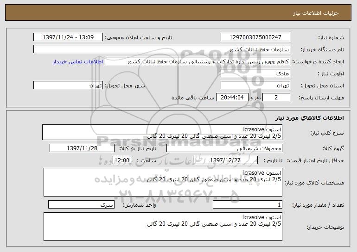The image size is (357, 252).
Task: Select the label شهر محل تحویل
Action: click(125, 86)
